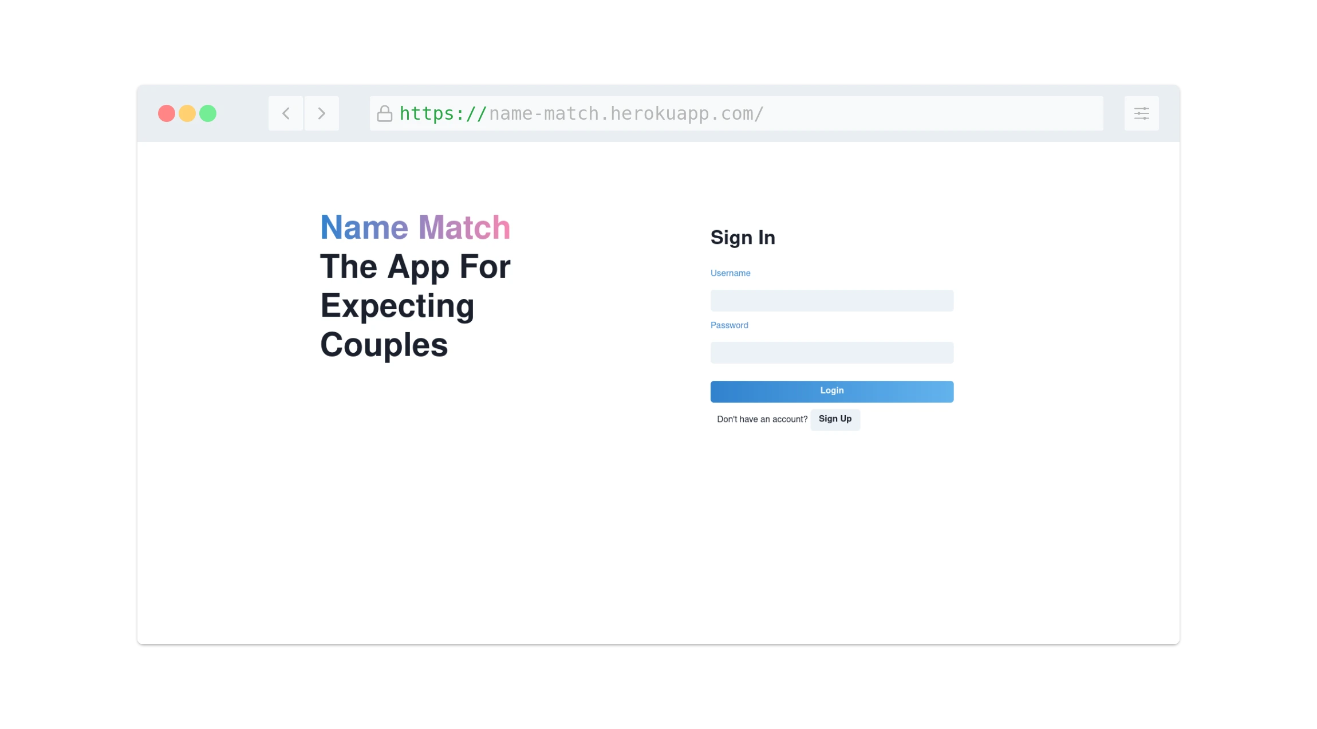Image resolution: width=1317 pixels, height=729 pixels.
Task: Click the https:// protocol text
Action: pos(443,113)
